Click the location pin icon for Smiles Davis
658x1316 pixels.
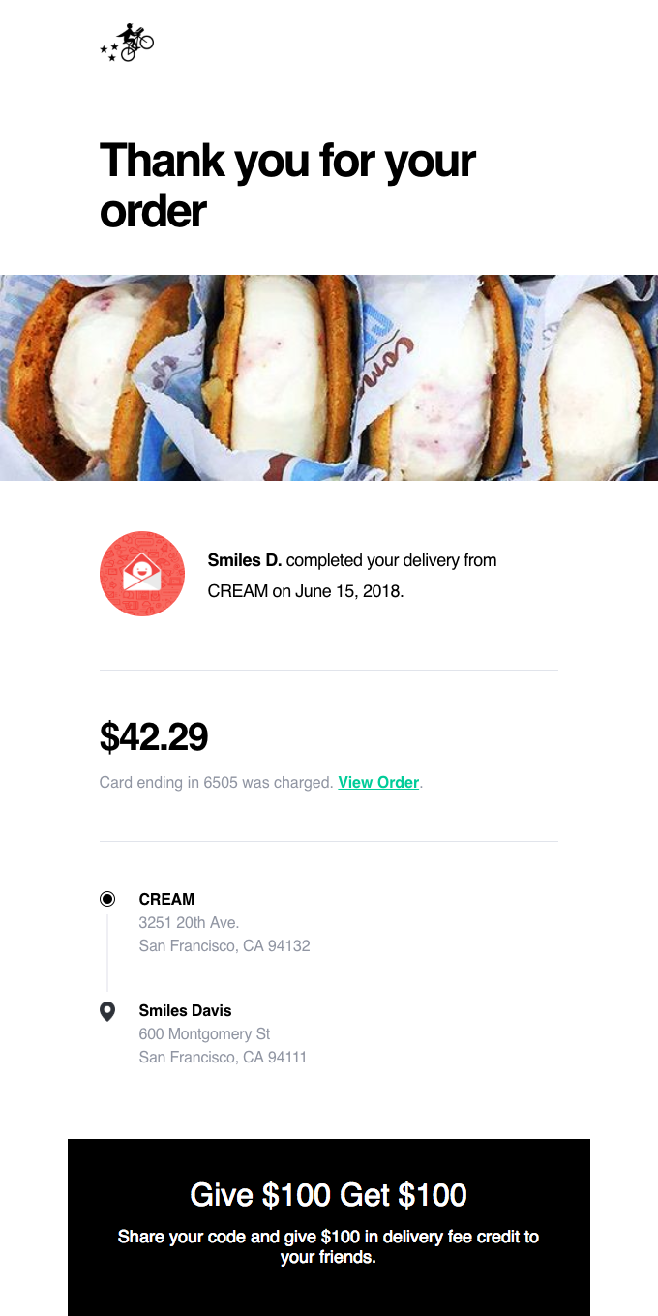pyautogui.click(x=106, y=1010)
